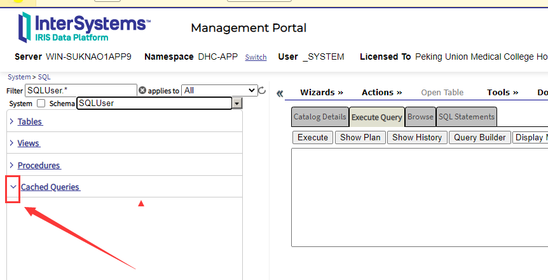Open the 'applies to' All dropdown
Screen dimensions: 548x280
pyautogui.click(x=219, y=90)
